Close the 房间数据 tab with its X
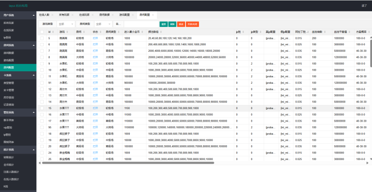The width and height of the screenshot is (372, 192). 113,15
